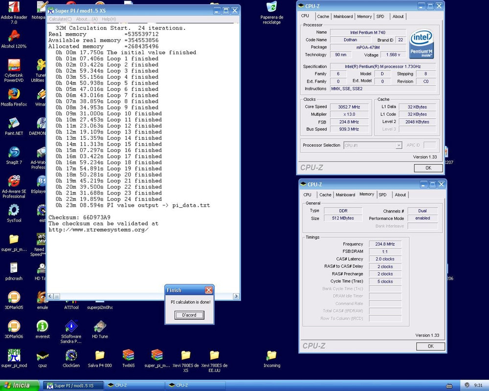Image resolution: width=489 pixels, height=391 pixels.
Task: Click the xtremesystems.org URL text
Action: 98,230
